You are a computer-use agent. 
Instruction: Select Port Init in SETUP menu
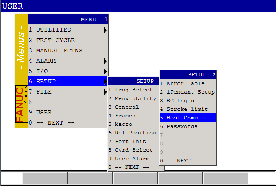(x=130, y=141)
